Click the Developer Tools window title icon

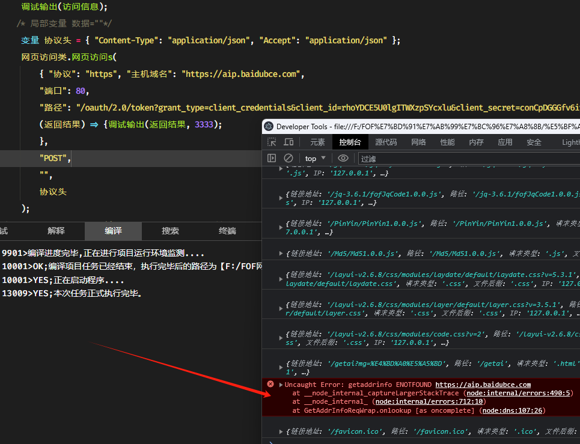tap(269, 126)
